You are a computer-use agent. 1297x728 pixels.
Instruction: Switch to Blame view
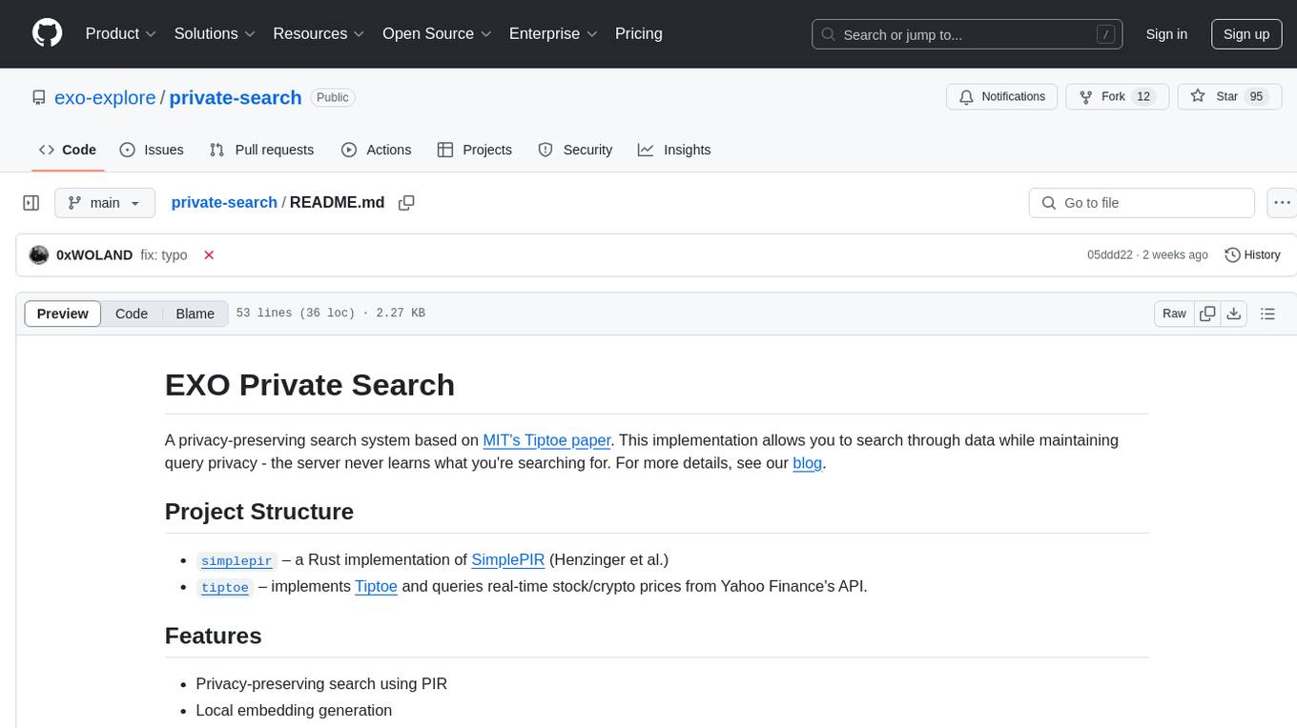click(x=196, y=313)
